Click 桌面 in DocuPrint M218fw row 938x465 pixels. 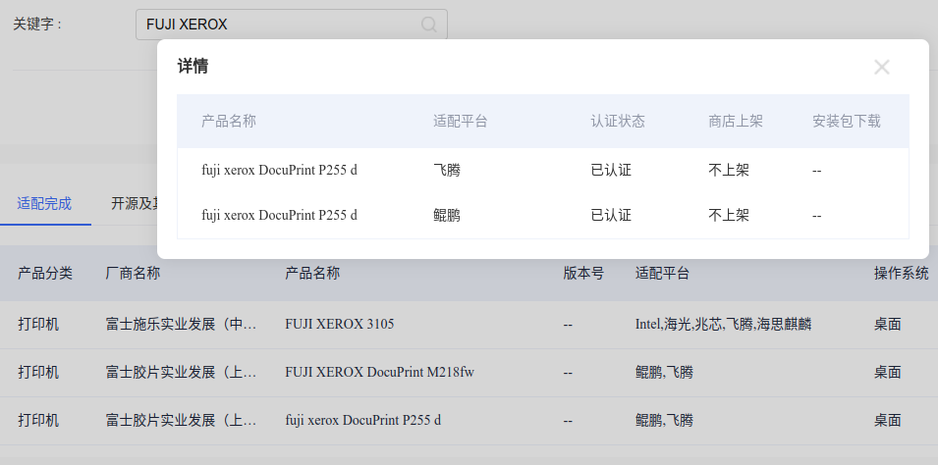[888, 373]
